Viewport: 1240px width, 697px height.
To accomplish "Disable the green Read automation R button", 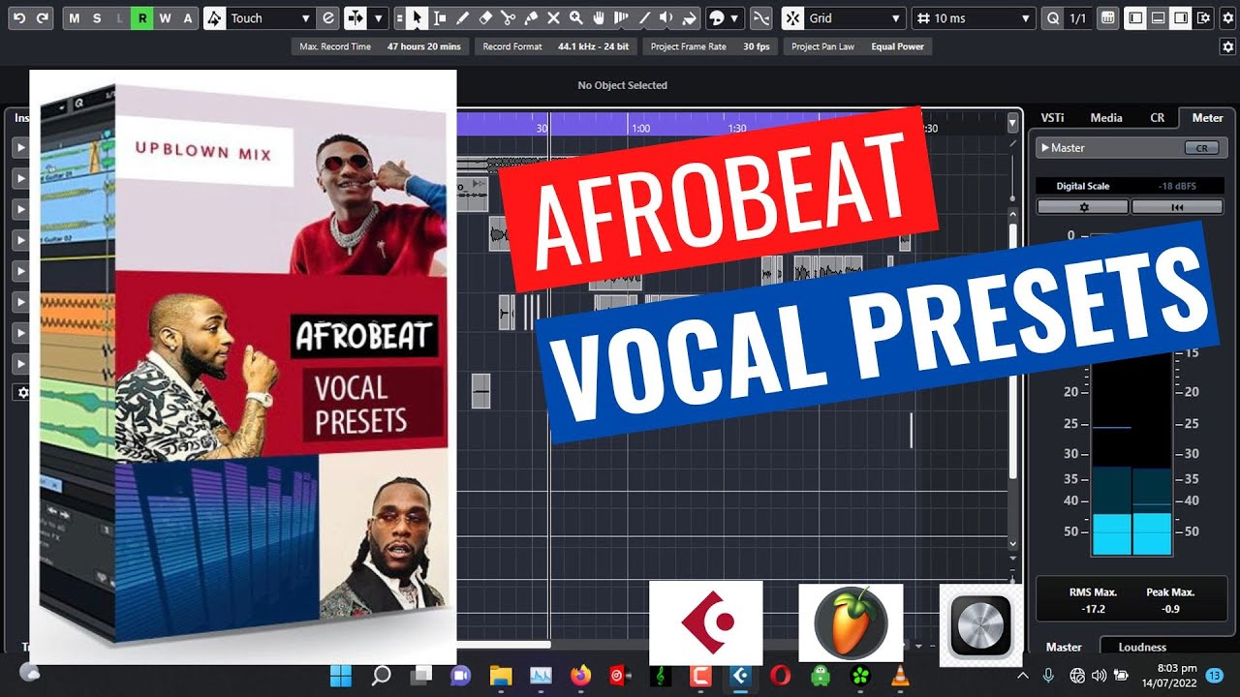I will pos(142,18).
